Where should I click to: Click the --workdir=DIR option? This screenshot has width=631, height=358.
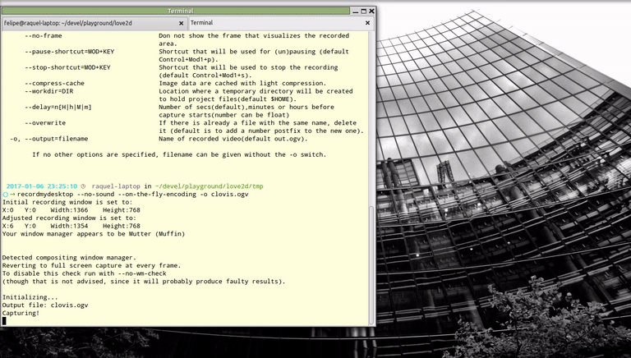point(48,91)
